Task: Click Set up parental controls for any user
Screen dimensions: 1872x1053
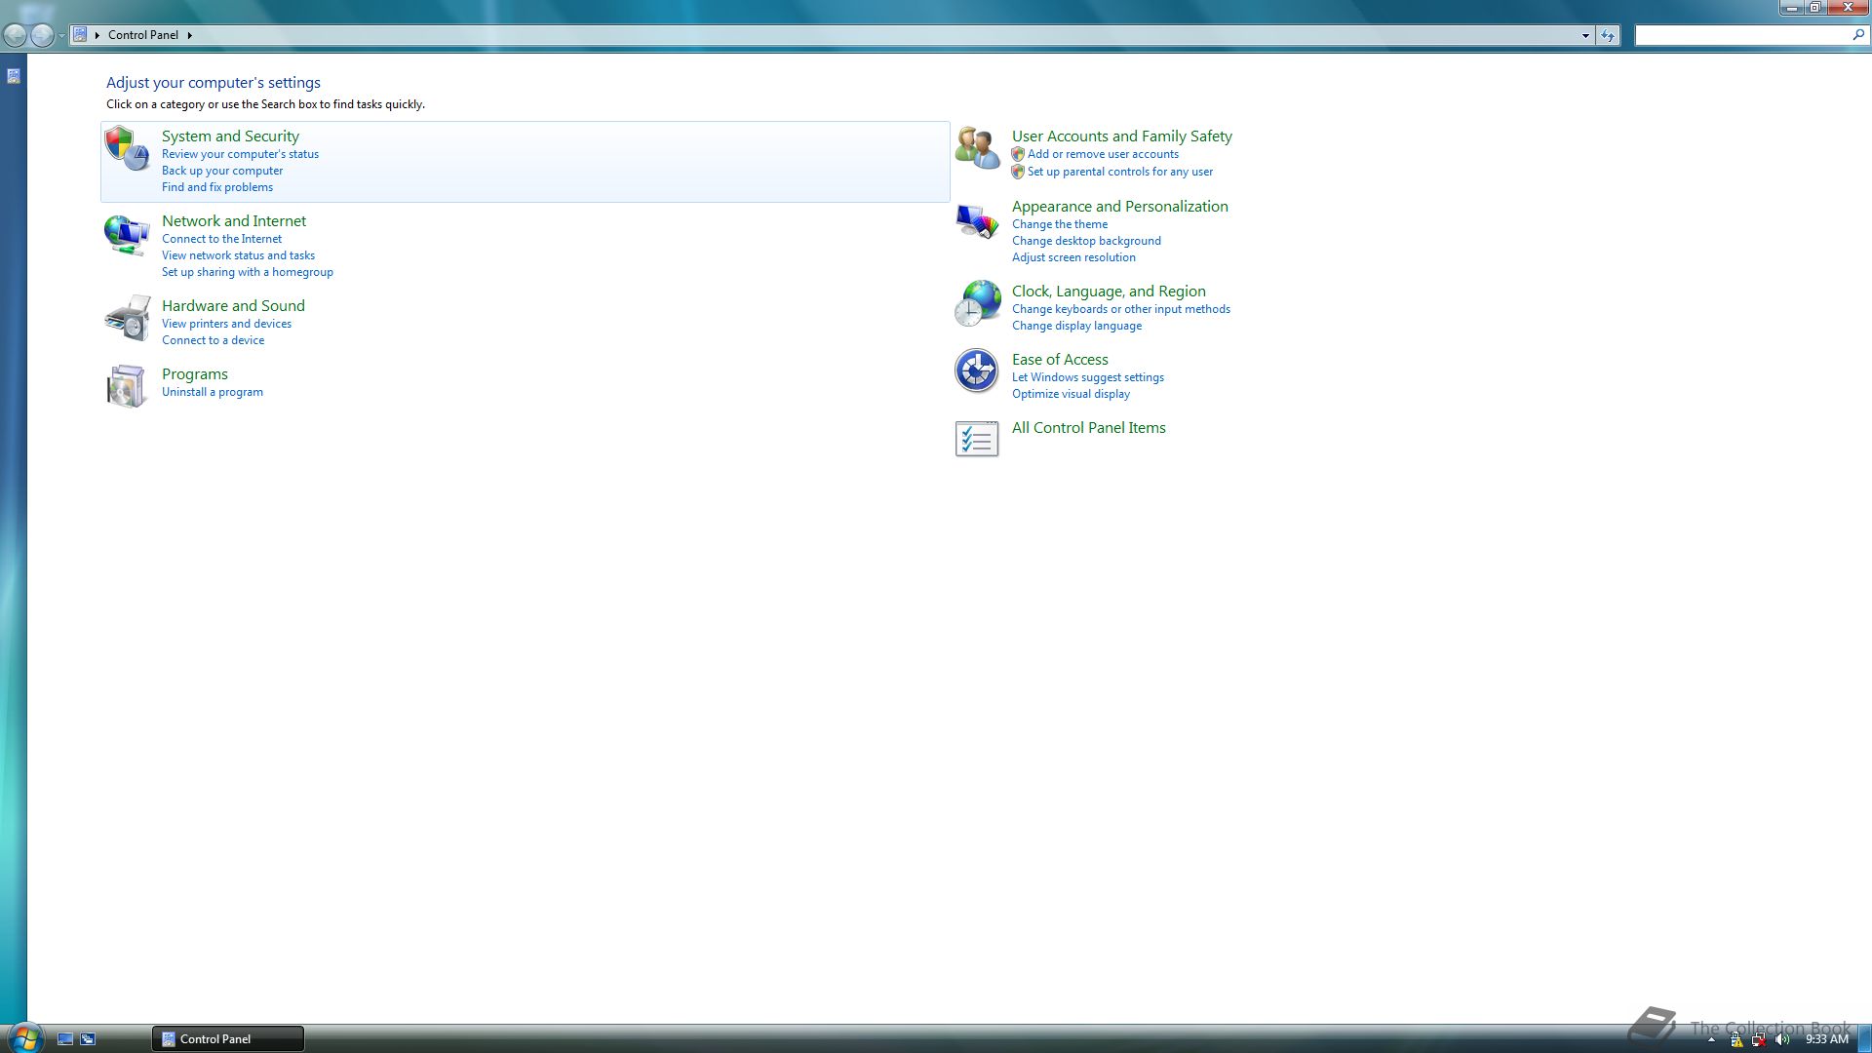Action: (x=1120, y=172)
